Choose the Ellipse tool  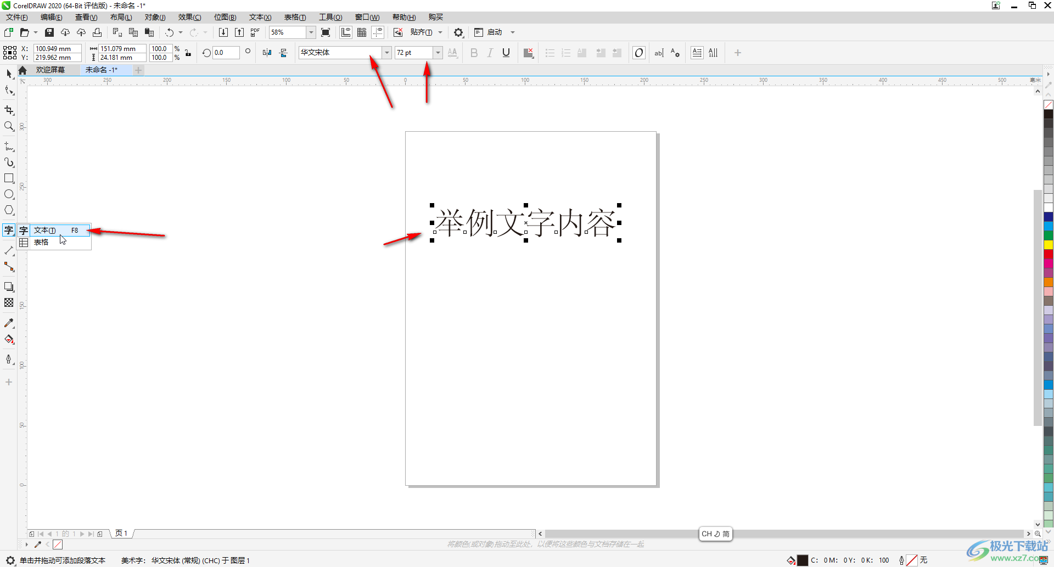(x=9, y=194)
